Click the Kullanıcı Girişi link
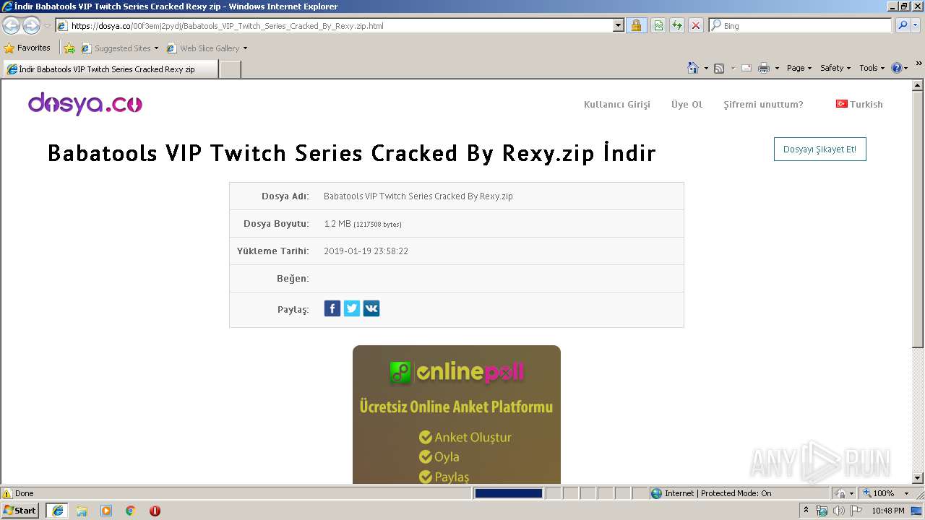 [617, 104]
